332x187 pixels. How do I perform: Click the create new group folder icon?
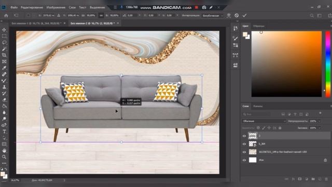click(x=313, y=179)
